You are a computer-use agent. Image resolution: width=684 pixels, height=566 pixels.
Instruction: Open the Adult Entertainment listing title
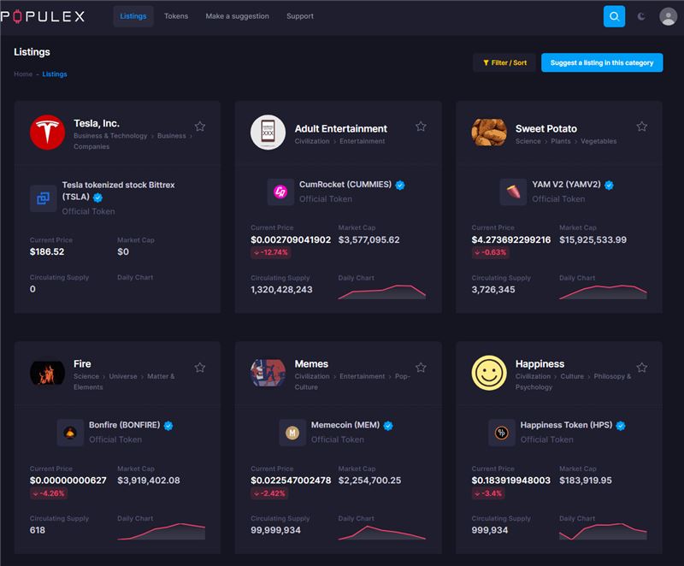(340, 128)
